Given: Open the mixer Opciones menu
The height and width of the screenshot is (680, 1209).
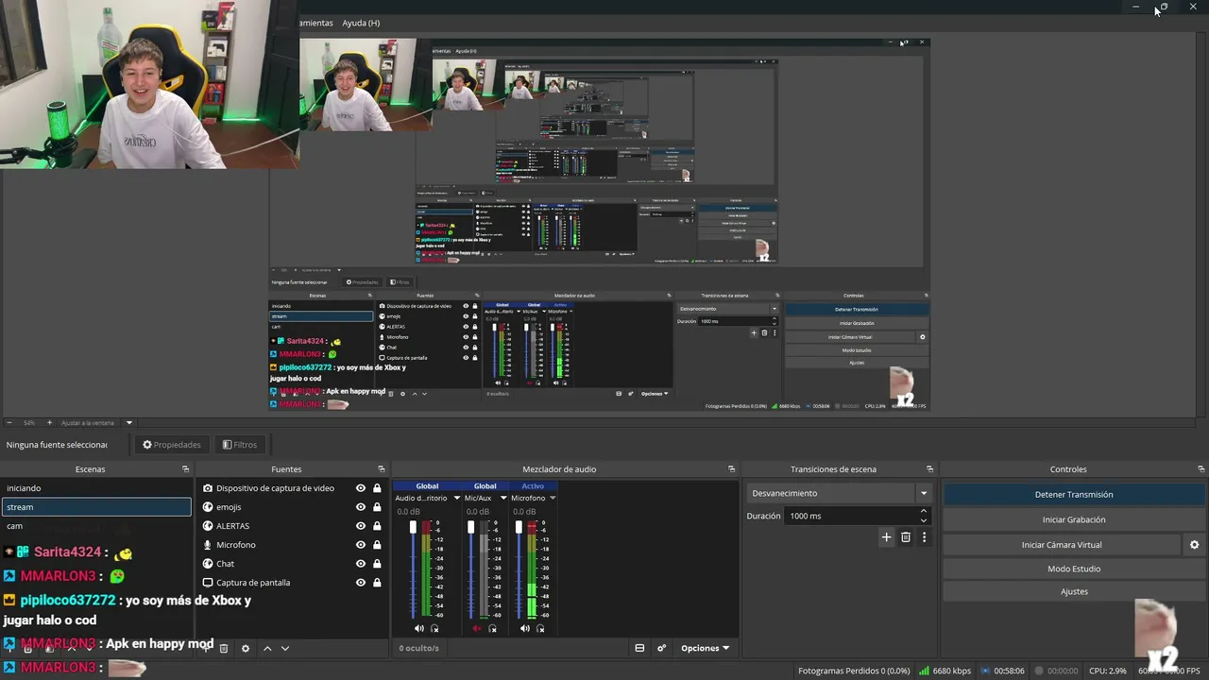Looking at the screenshot, I should (x=706, y=648).
